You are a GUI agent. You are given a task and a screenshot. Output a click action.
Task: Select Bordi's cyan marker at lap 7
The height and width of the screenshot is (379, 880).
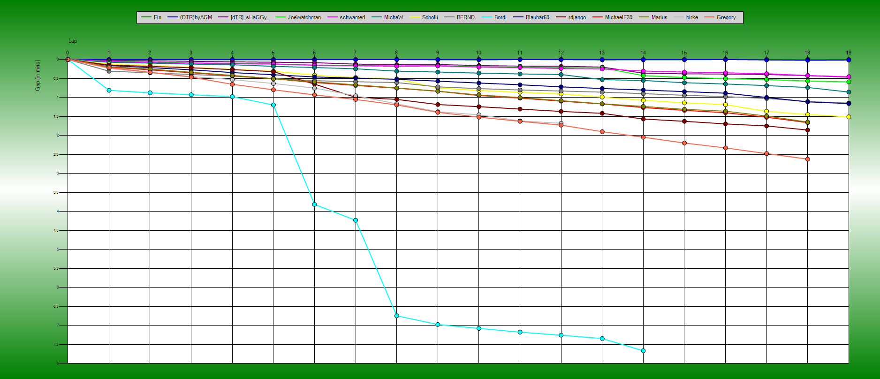tap(356, 220)
